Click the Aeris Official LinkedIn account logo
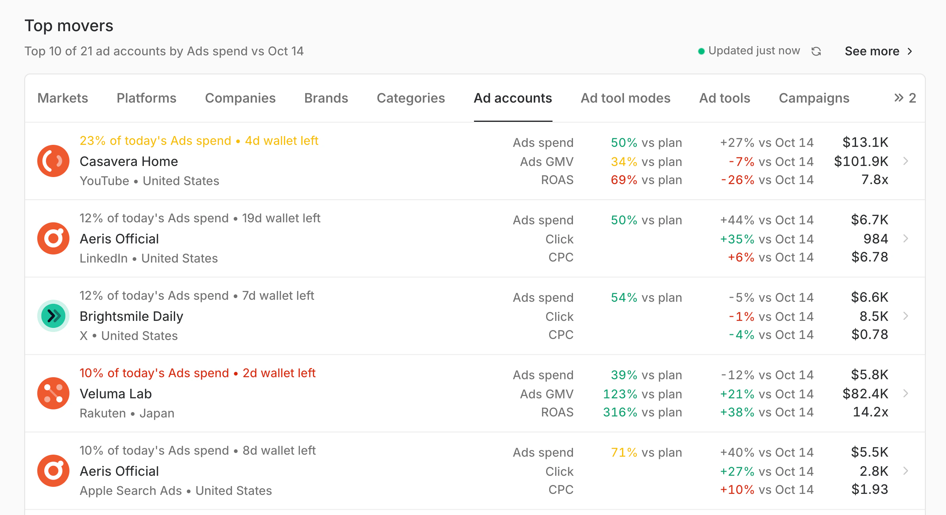 click(x=53, y=238)
